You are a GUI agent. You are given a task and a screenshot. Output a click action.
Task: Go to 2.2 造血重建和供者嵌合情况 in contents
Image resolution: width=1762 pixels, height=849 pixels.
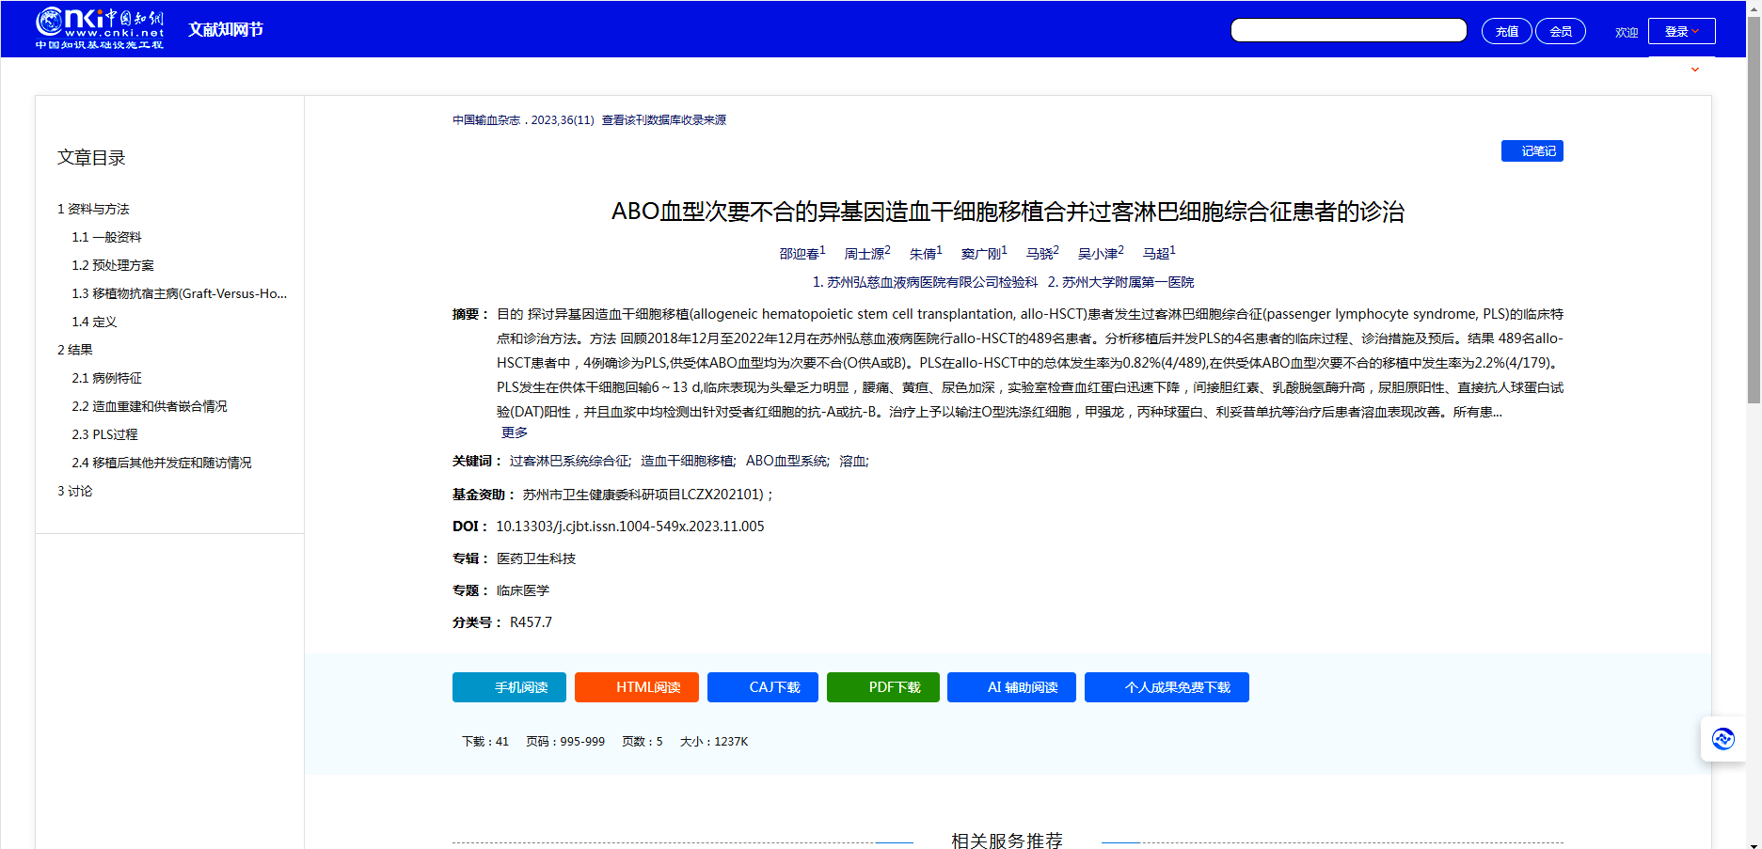click(150, 406)
